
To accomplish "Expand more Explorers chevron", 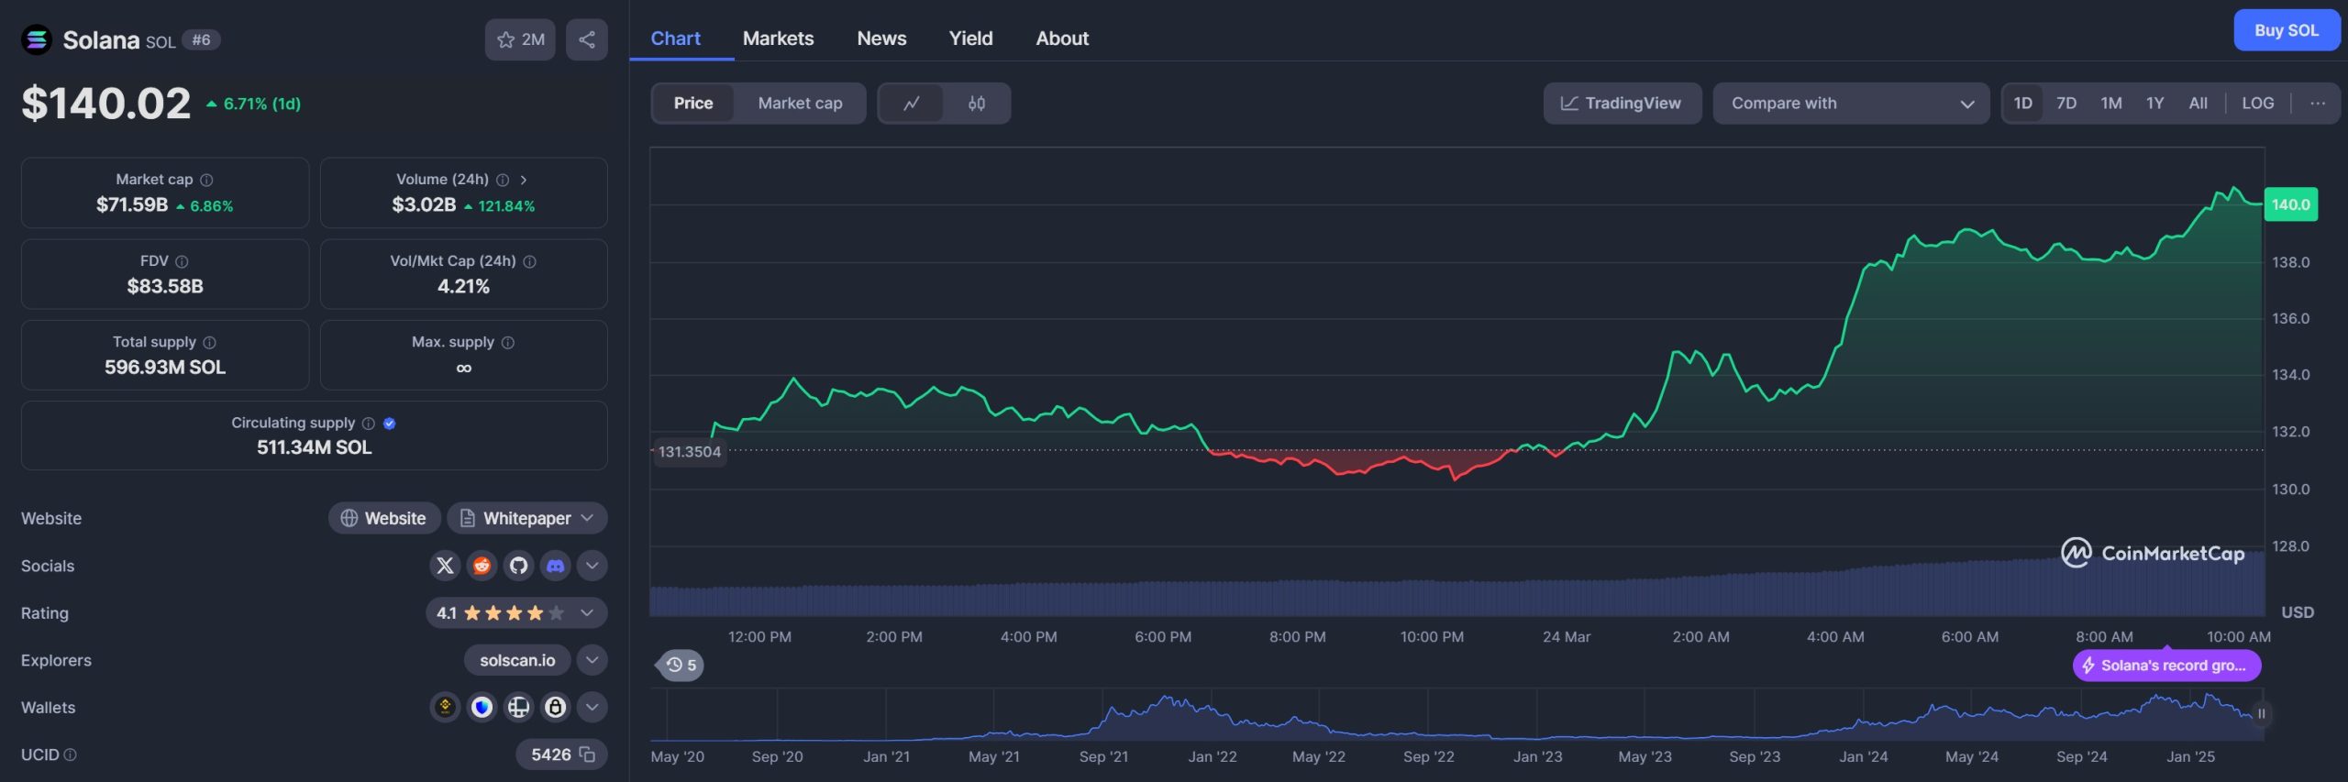I will [x=593, y=660].
